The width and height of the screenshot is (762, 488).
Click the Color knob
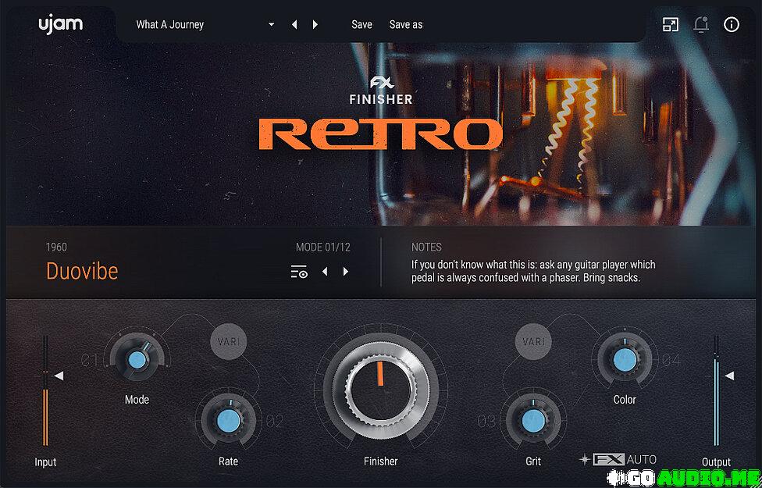pyautogui.click(x=625, y=360)
